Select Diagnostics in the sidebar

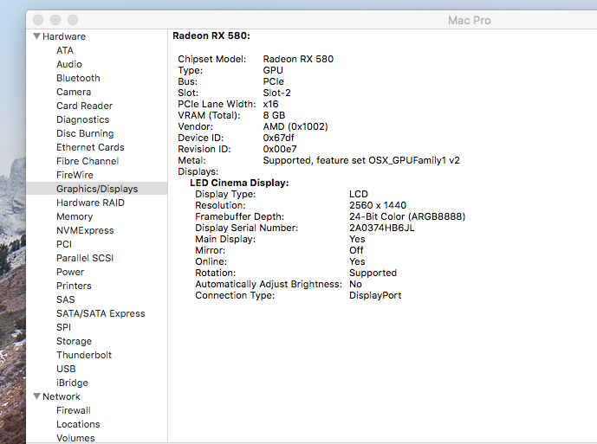tap(83, 119)
